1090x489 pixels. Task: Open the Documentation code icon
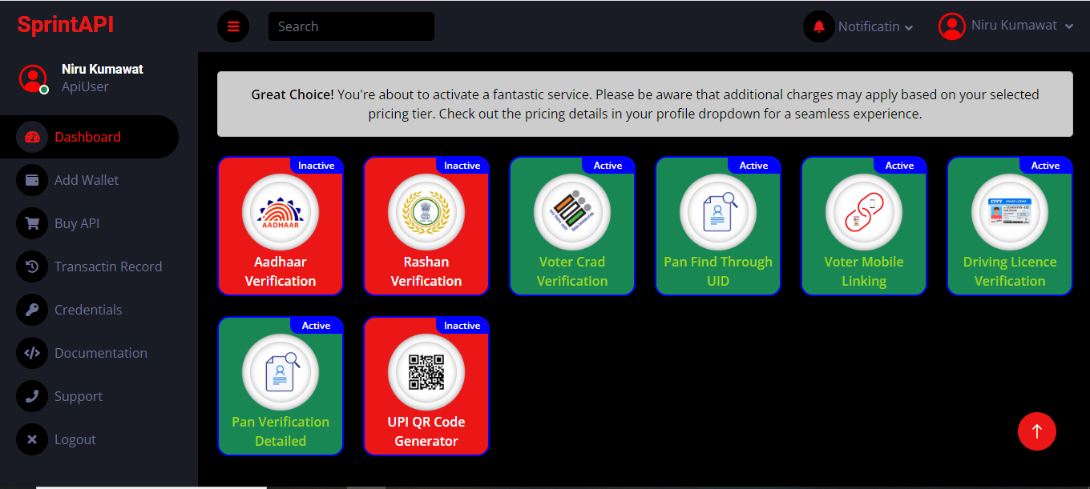click(32, 352)
